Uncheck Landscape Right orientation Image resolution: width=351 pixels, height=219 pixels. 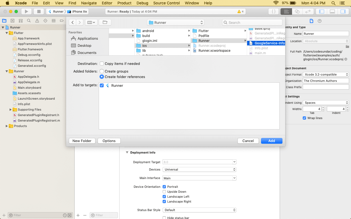tap(164, 201)
